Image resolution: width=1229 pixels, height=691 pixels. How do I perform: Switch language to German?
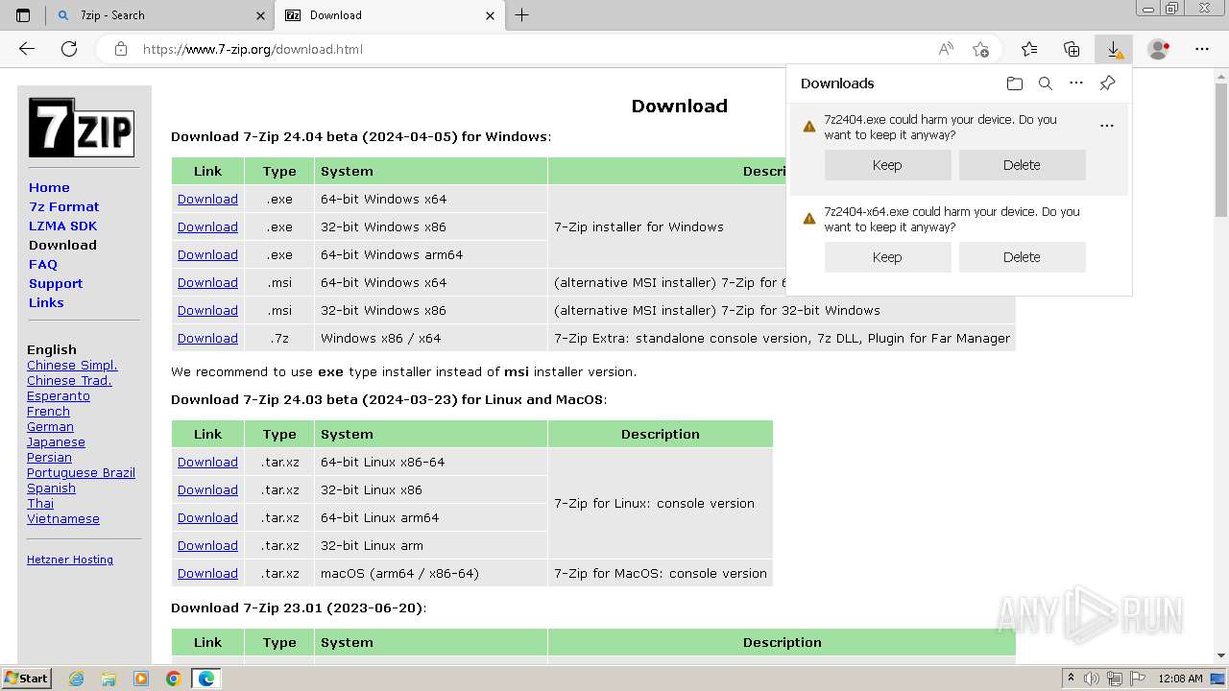point(50,427)
